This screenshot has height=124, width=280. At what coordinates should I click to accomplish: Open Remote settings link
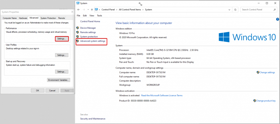pyautogui.click(x=88, y=32)
